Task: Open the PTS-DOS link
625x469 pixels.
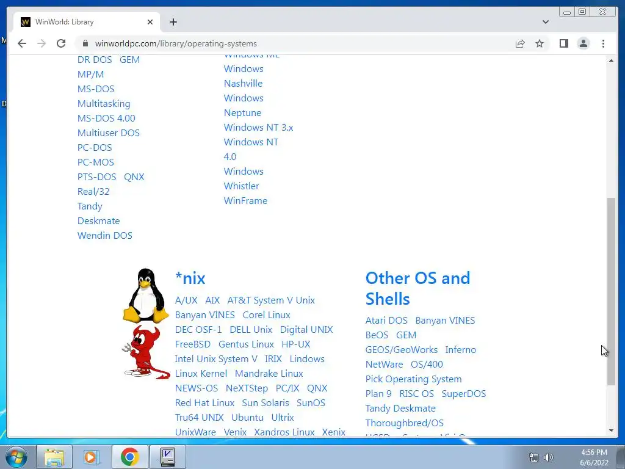Action: [x=97, y=176]
